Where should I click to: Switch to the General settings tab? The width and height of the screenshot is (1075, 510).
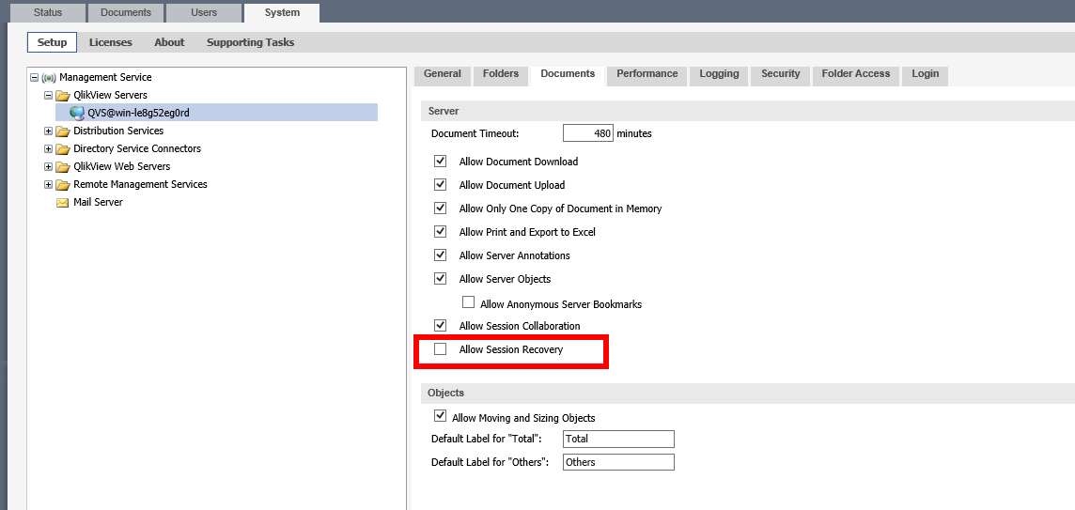point(443,74)
